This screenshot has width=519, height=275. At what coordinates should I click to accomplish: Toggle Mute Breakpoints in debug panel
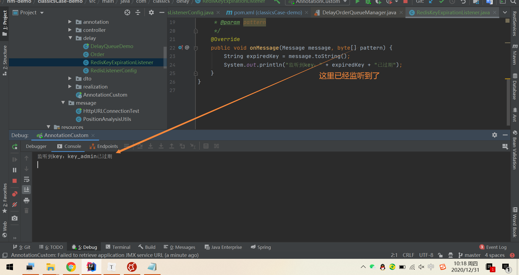click(x=15, y=205)
